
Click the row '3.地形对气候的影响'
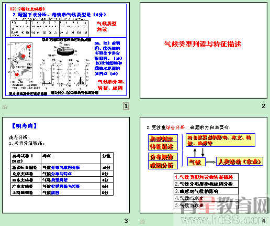(x=206, y=191)
